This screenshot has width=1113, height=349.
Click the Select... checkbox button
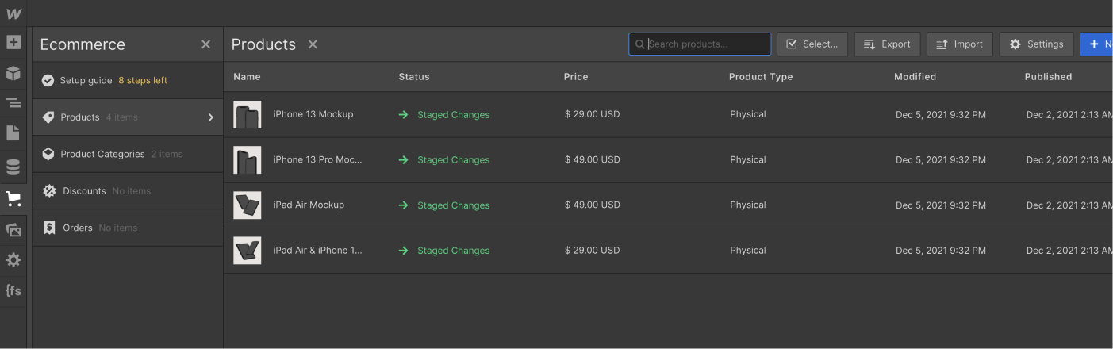812,44
